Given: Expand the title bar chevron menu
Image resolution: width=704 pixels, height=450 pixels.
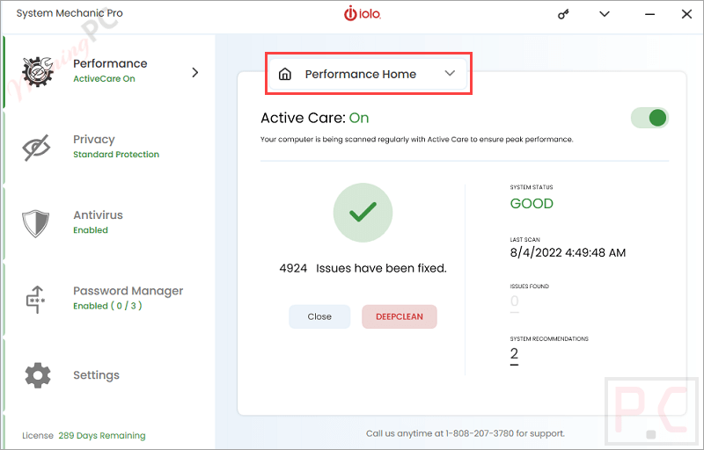Looking at the screenshot, I should point(605,14).
